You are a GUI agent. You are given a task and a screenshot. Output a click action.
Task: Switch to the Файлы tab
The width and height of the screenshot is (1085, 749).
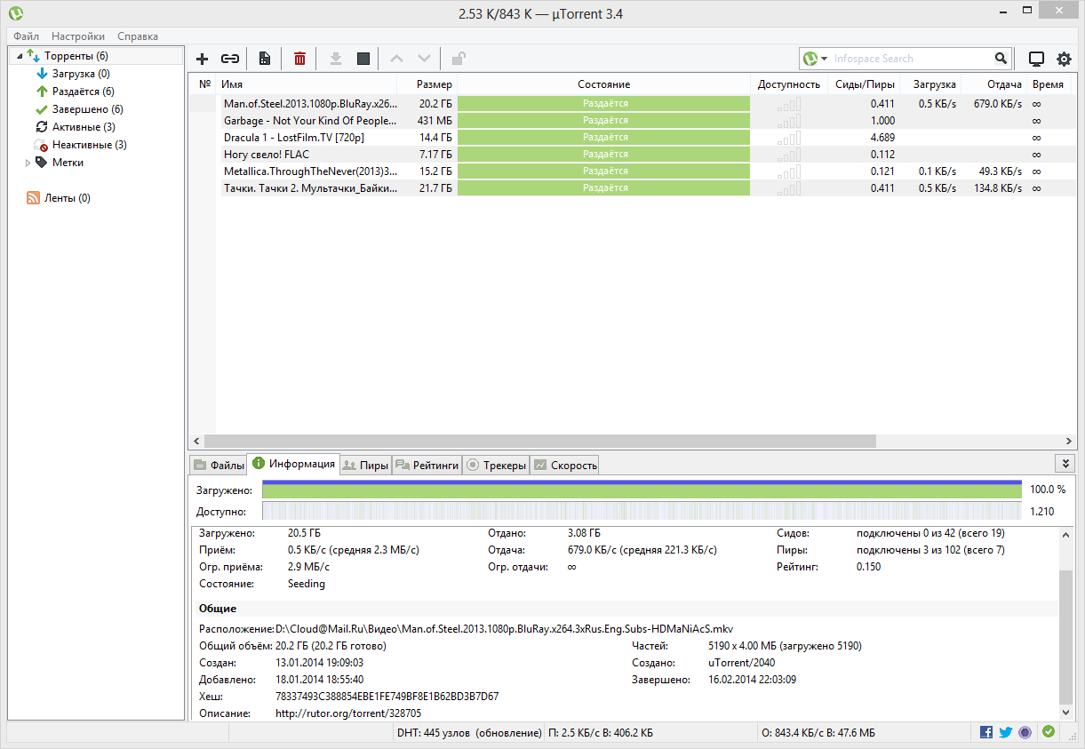[219, 465]
